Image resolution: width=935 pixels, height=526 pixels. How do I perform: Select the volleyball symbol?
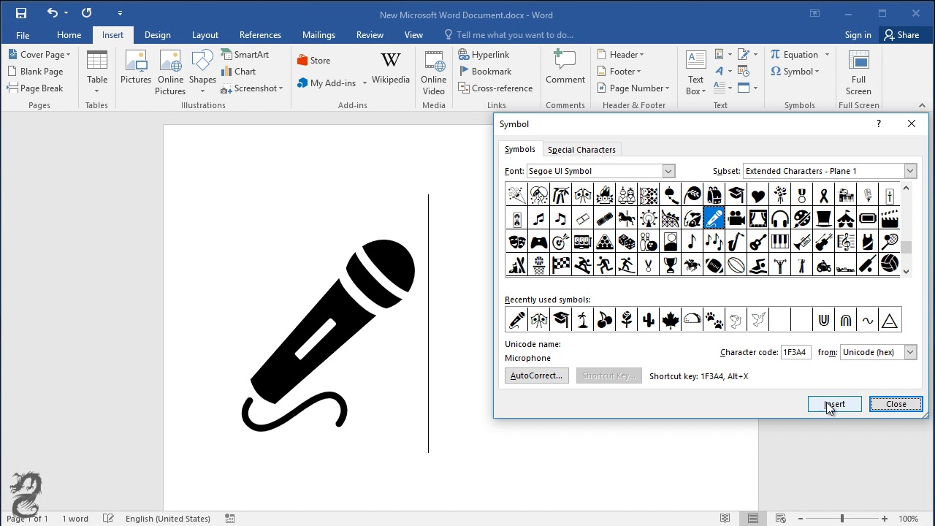890,264
